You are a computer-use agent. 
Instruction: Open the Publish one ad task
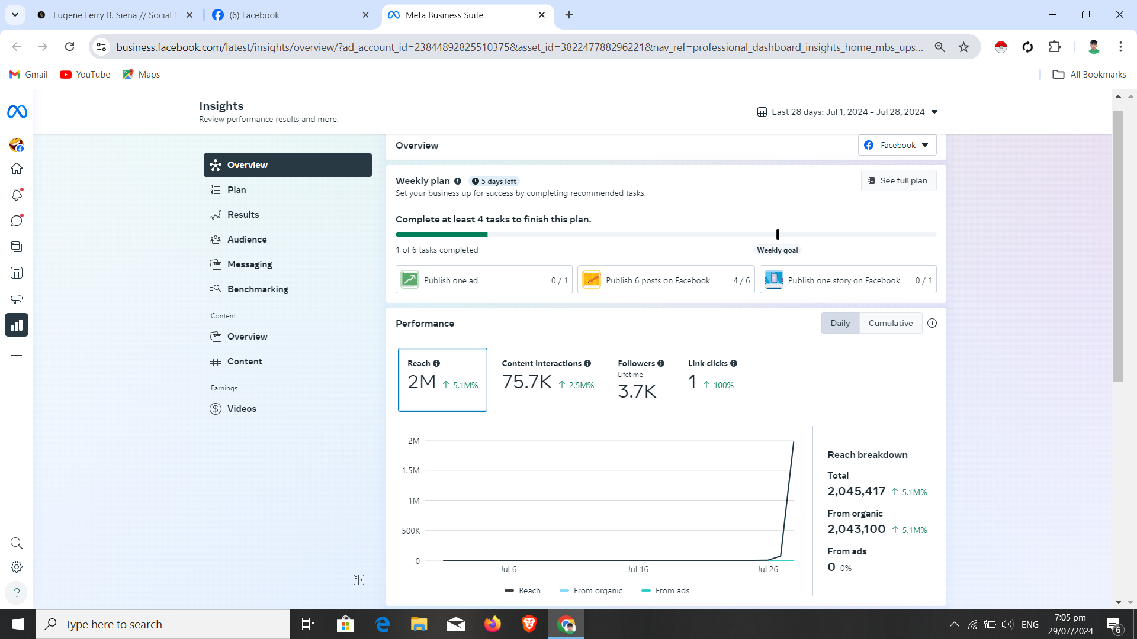pos(483,280)
